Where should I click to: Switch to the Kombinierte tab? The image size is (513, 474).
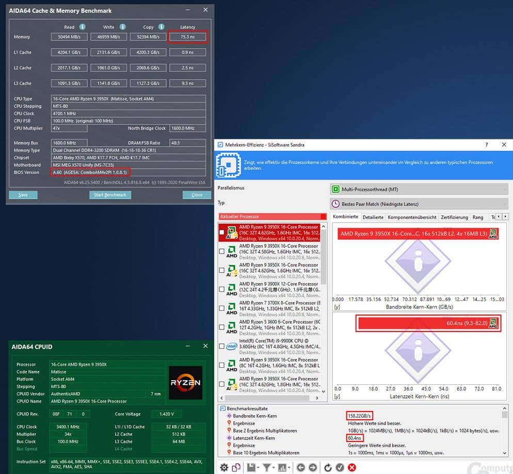345,217
